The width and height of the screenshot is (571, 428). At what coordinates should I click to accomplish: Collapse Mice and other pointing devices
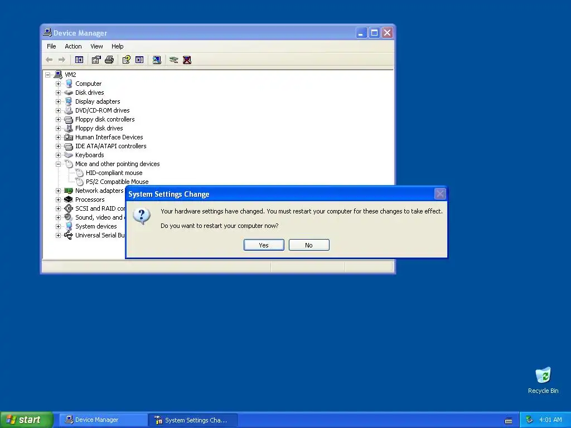[58, 164]
